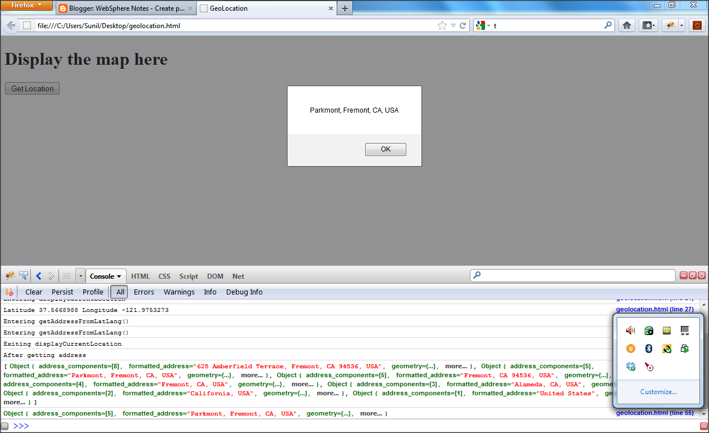
Task: Toggle the All console filter
Action: 120,292
